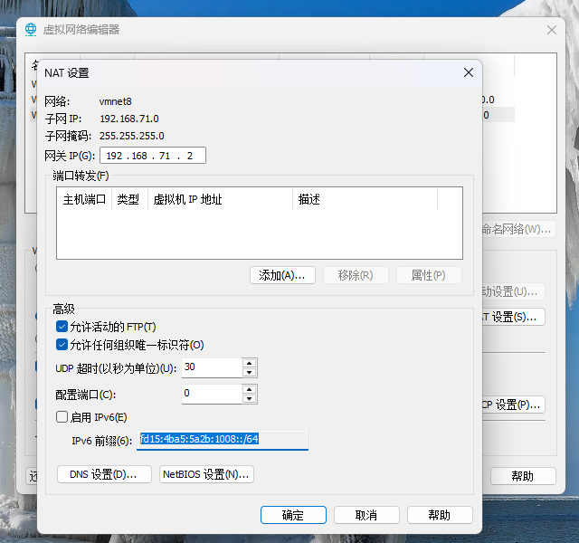Image resolution: width=579 pixels, height=543 pixels.
Task: Click the 添加(A)... button
Action: coord(282,275)
